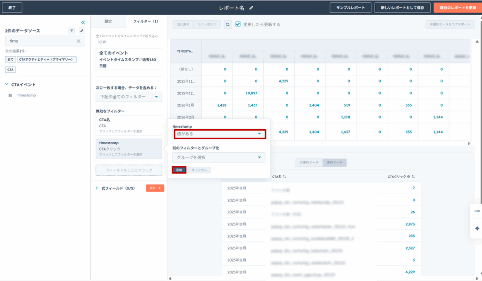
Task: Select the フィルター (1) tab
Action: [145, 21]
